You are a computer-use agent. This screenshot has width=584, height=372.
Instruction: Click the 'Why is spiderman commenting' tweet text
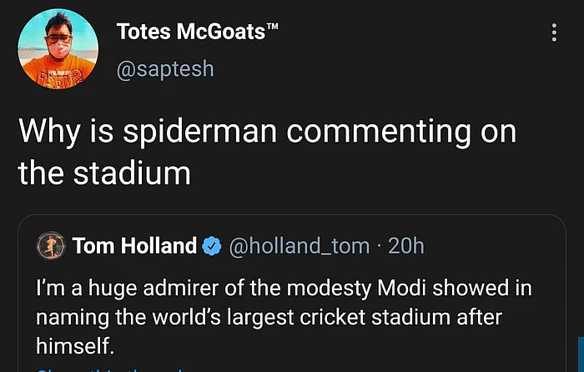coord(267,132)
